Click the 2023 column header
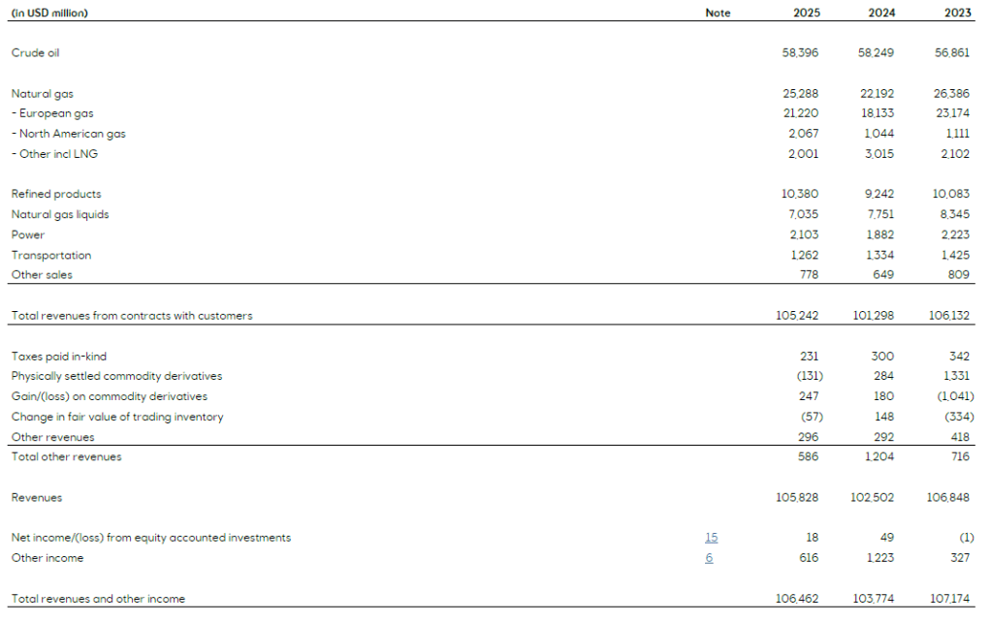Screen dimensions: 992x623 pos(958,13)
